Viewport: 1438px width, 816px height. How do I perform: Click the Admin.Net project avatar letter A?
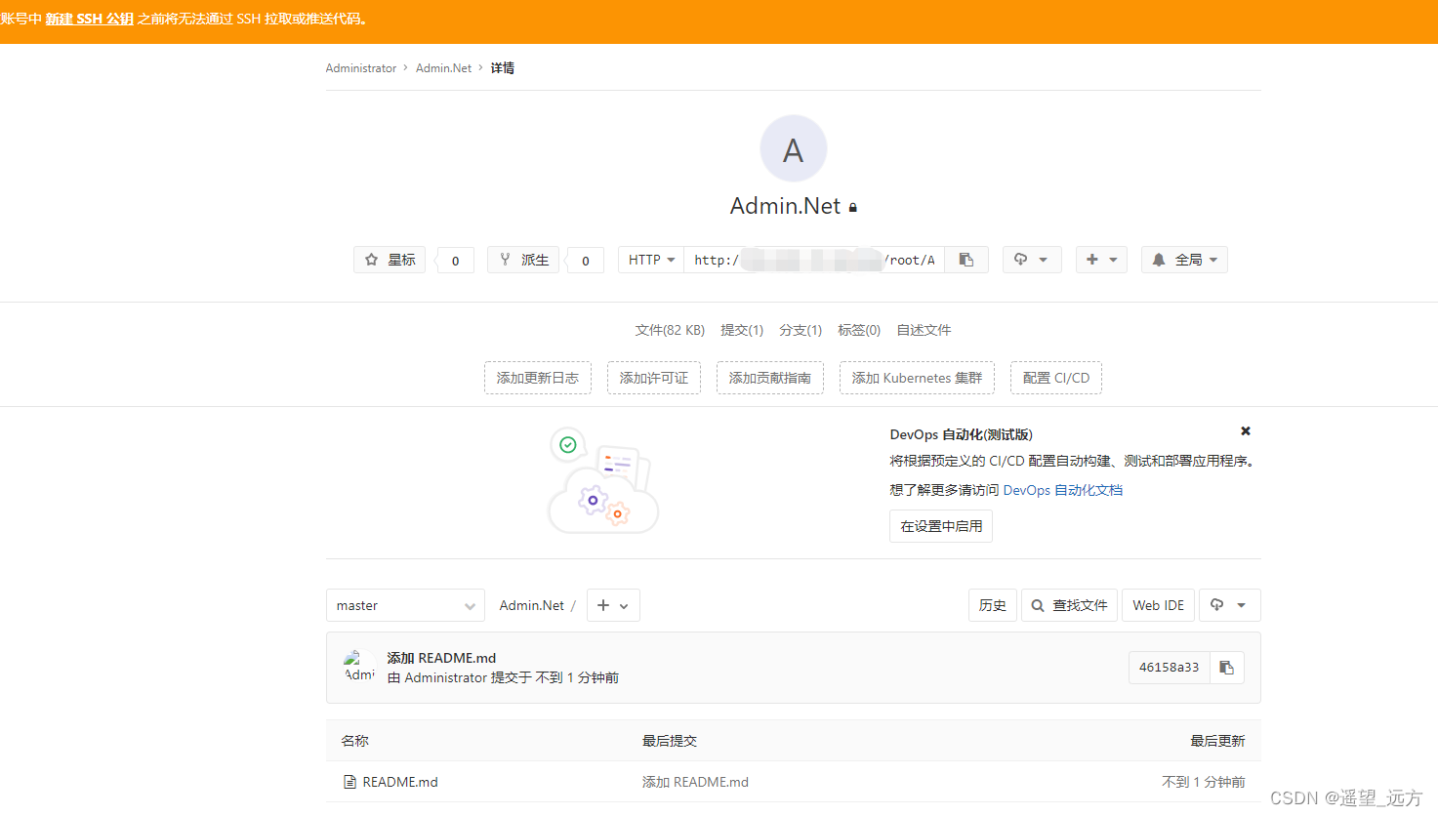pos(793,147)
